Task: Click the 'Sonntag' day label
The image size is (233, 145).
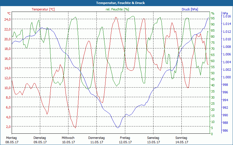Action: tap(181, 138)
